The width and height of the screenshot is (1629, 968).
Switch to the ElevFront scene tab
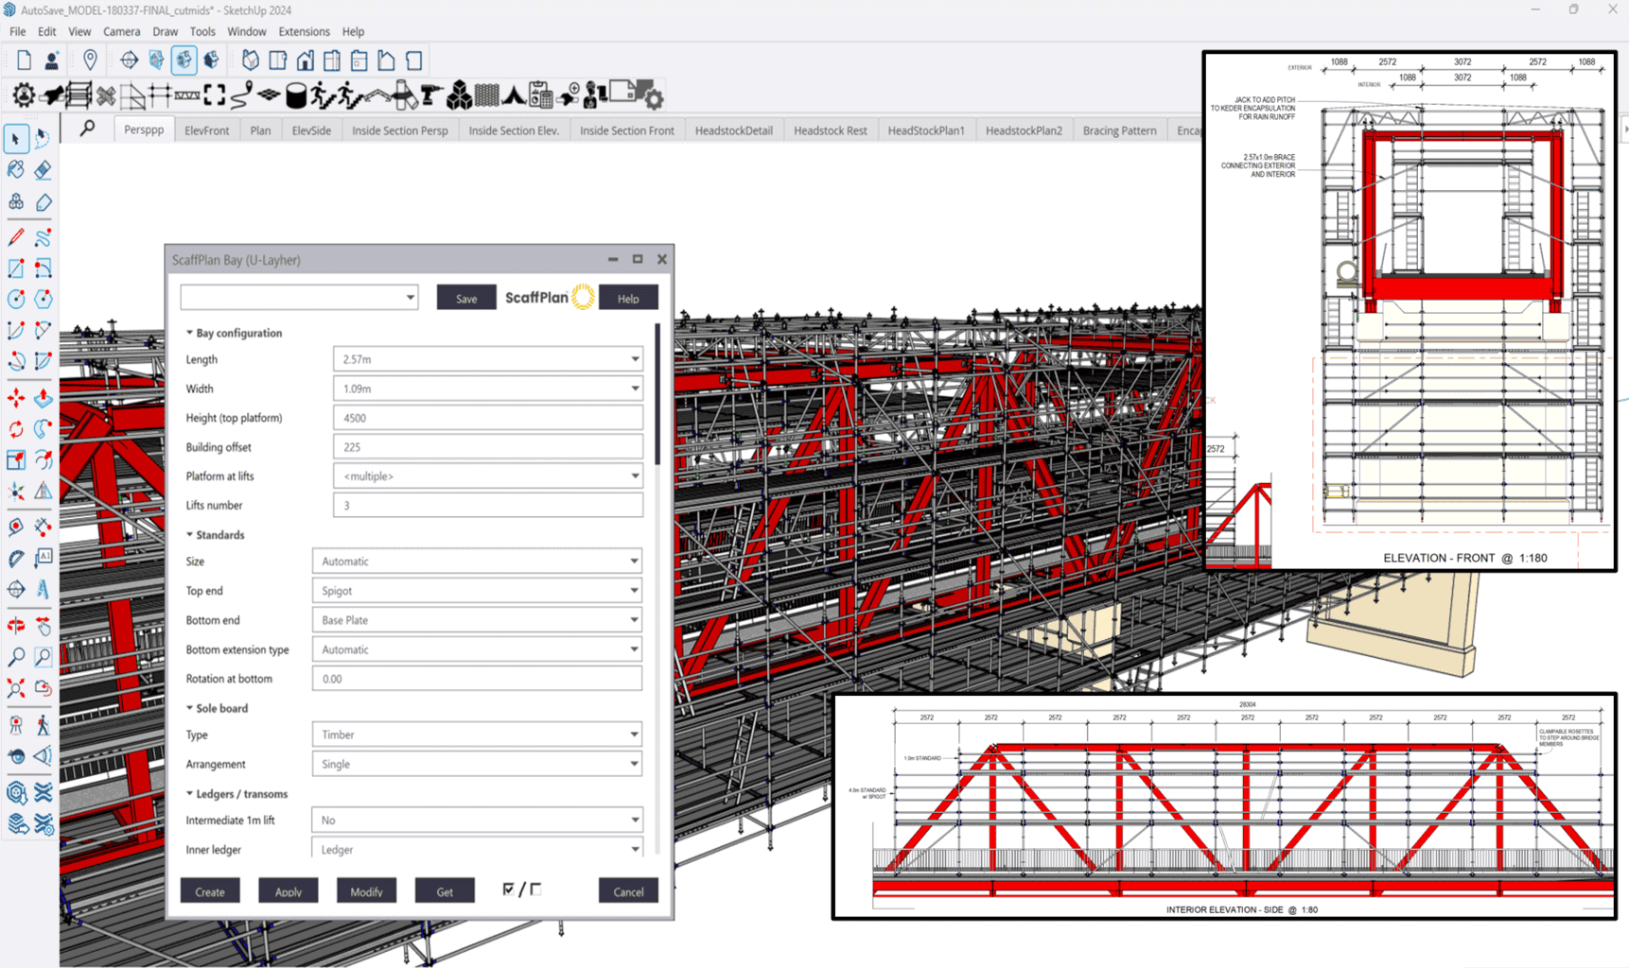(x=206, y=130)
